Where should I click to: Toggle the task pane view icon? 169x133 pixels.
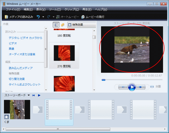56,25
